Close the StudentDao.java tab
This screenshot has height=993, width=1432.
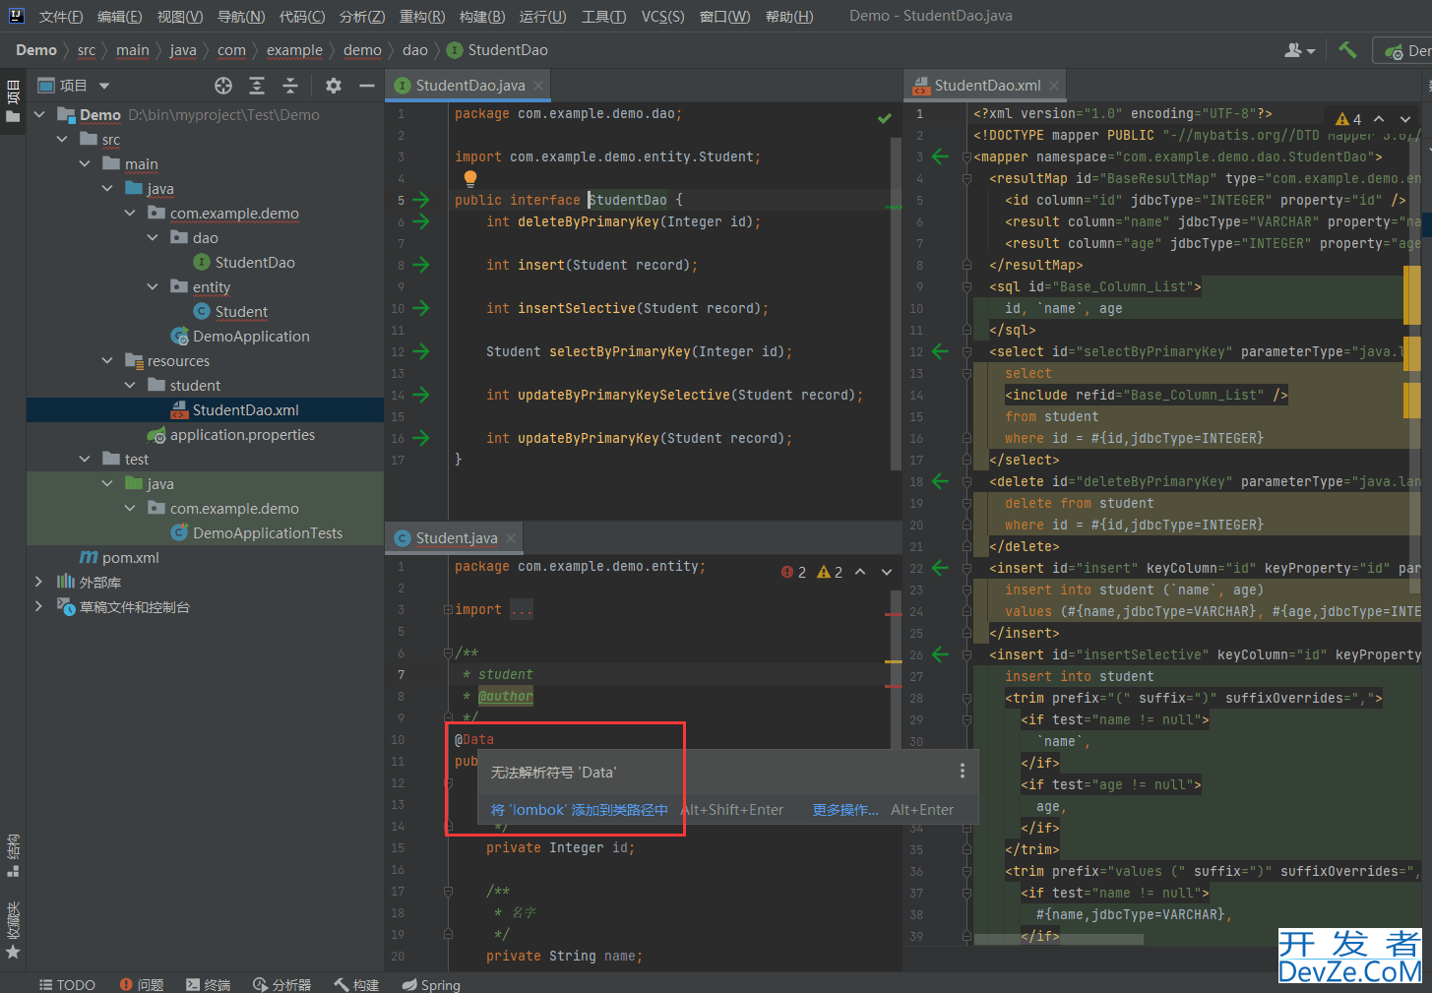coord(538,86)
